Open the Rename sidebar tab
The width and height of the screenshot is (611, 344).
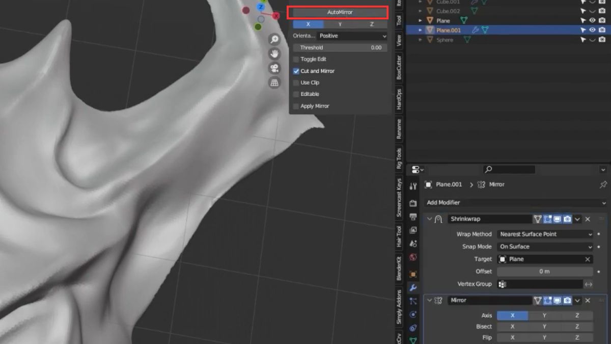point(399,129)
